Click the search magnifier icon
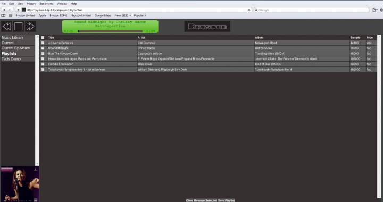Image resolution: width=383 pixels, height=202 pixels. (x=256, y=10)
